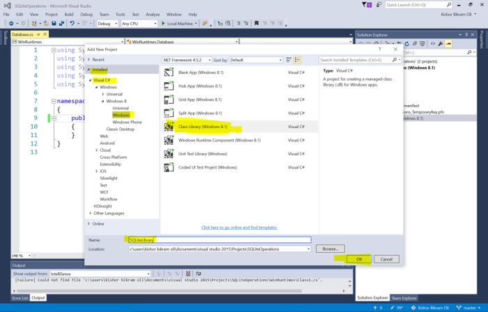Expand the Online node
Viewport: 488px width, 312px height.
coord(89,224)
